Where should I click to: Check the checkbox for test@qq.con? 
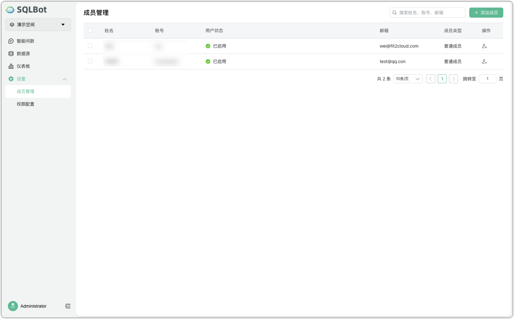click(90, 61)
